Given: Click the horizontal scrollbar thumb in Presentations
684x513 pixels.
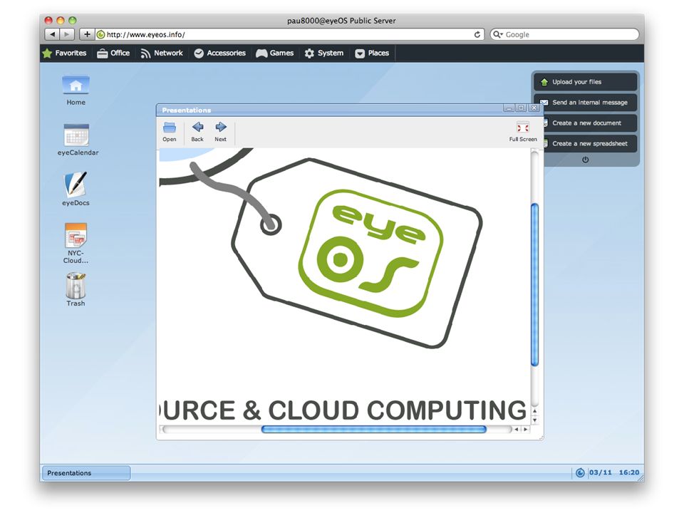Looking at the screenshot, I should tap(374, 429).
